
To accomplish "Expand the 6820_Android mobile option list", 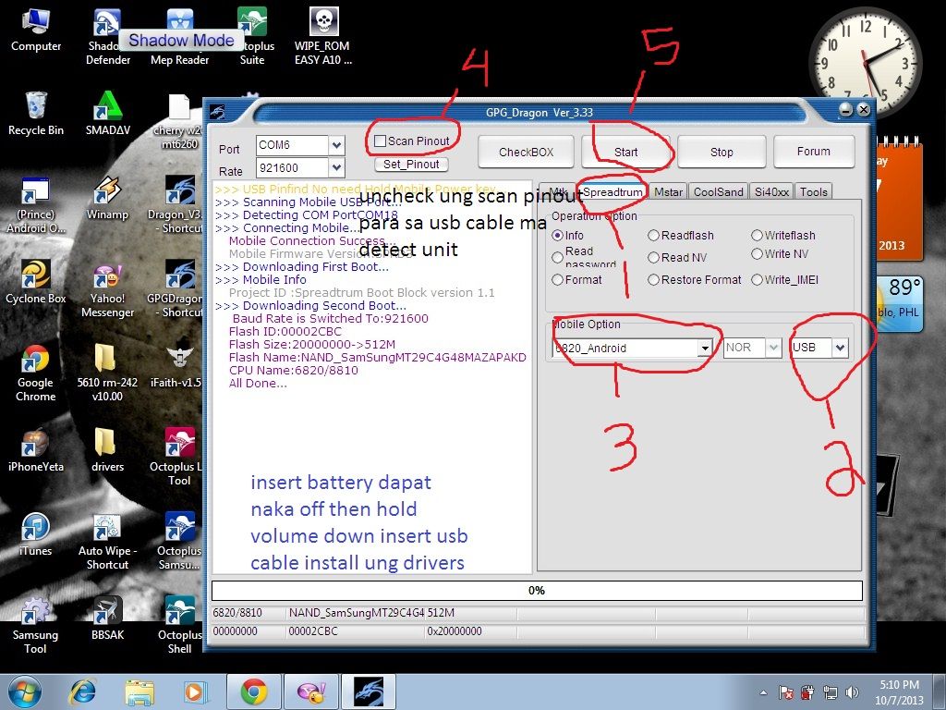I will tap(704, 348).
